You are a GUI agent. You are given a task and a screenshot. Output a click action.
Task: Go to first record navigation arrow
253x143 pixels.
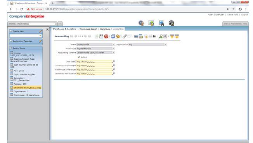click(x=72, y=36)
